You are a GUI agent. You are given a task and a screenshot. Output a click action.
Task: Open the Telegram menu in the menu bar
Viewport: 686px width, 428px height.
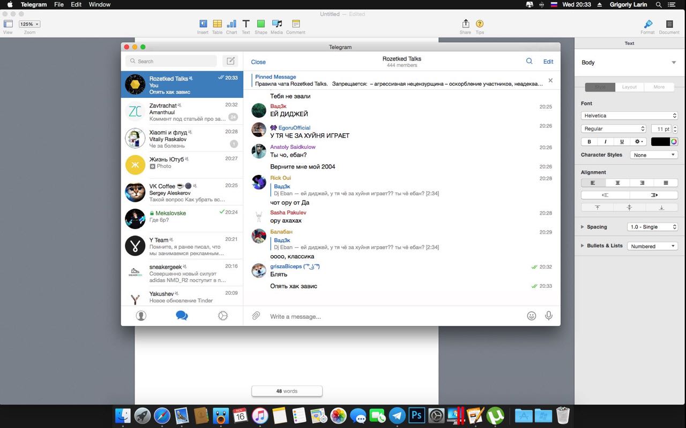coord(34,4)
